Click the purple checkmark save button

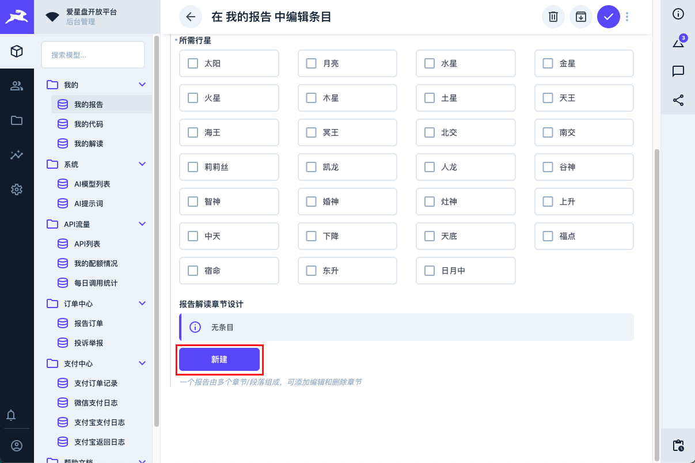(x=608, y=17)
